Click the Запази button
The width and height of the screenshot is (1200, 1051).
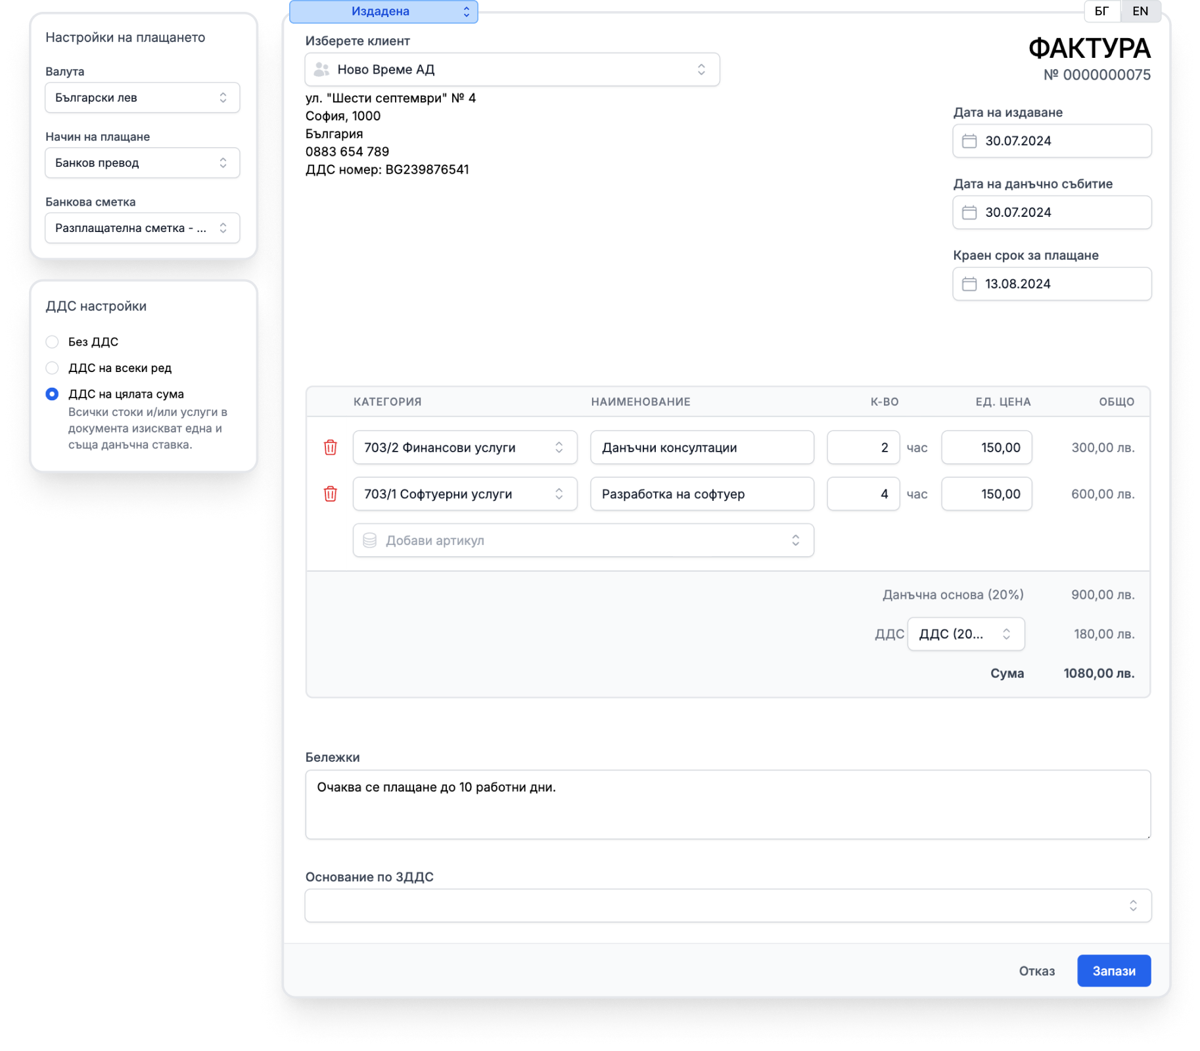click(1114, 971)
